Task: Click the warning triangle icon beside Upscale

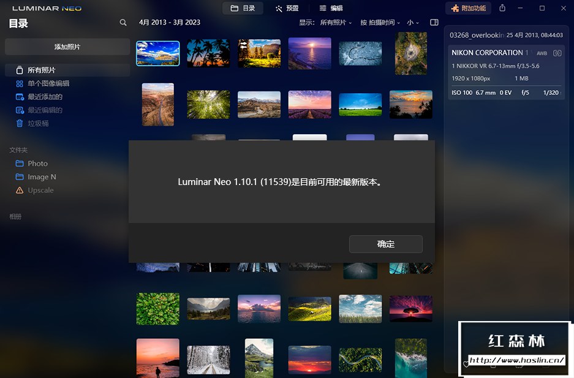Action: coord(20,191)
